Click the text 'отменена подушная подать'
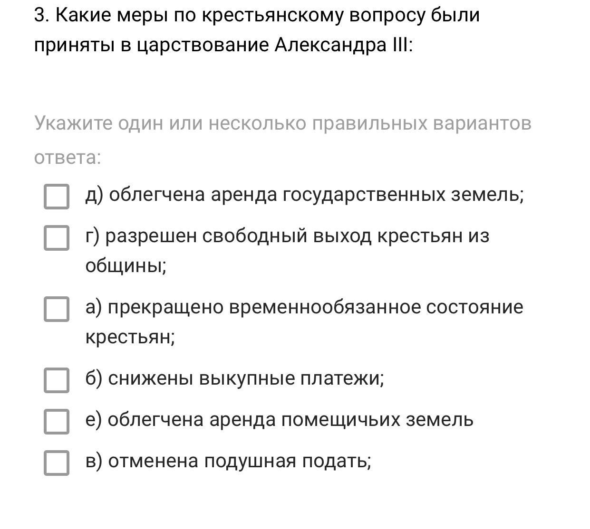 [239, 461]
